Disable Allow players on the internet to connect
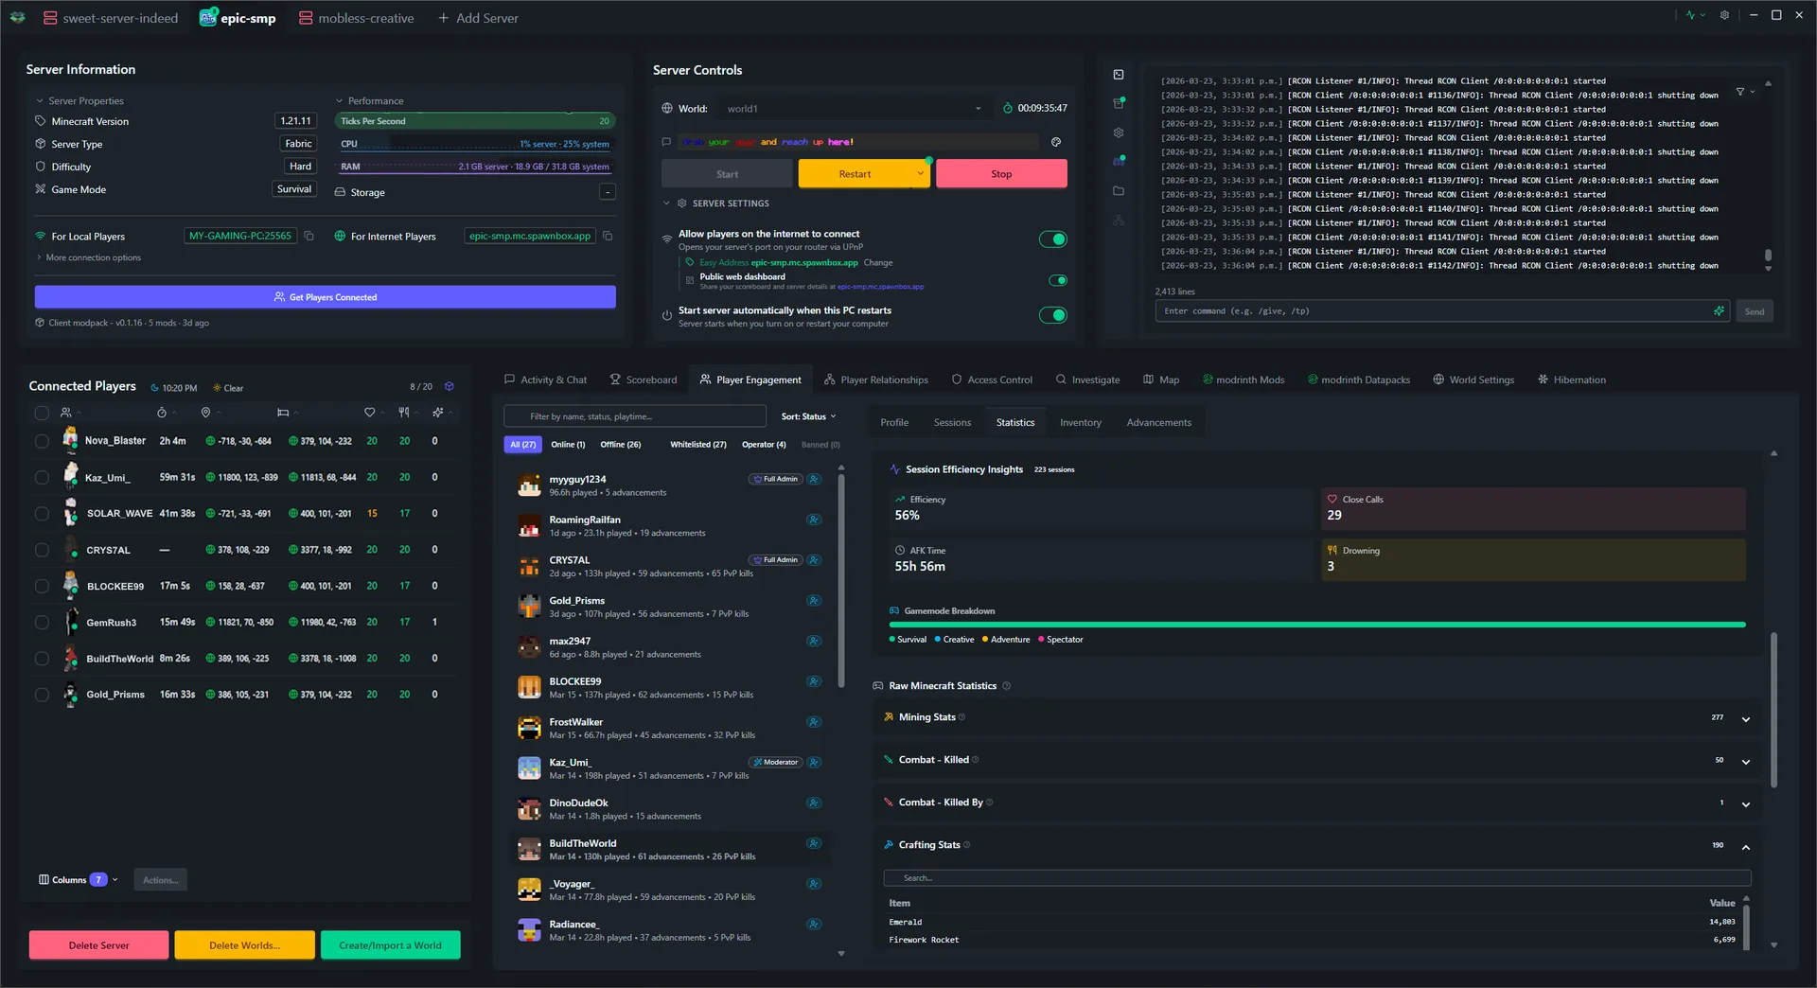1817x988 pixels. pyautogui.click(x=1052, y=238)
